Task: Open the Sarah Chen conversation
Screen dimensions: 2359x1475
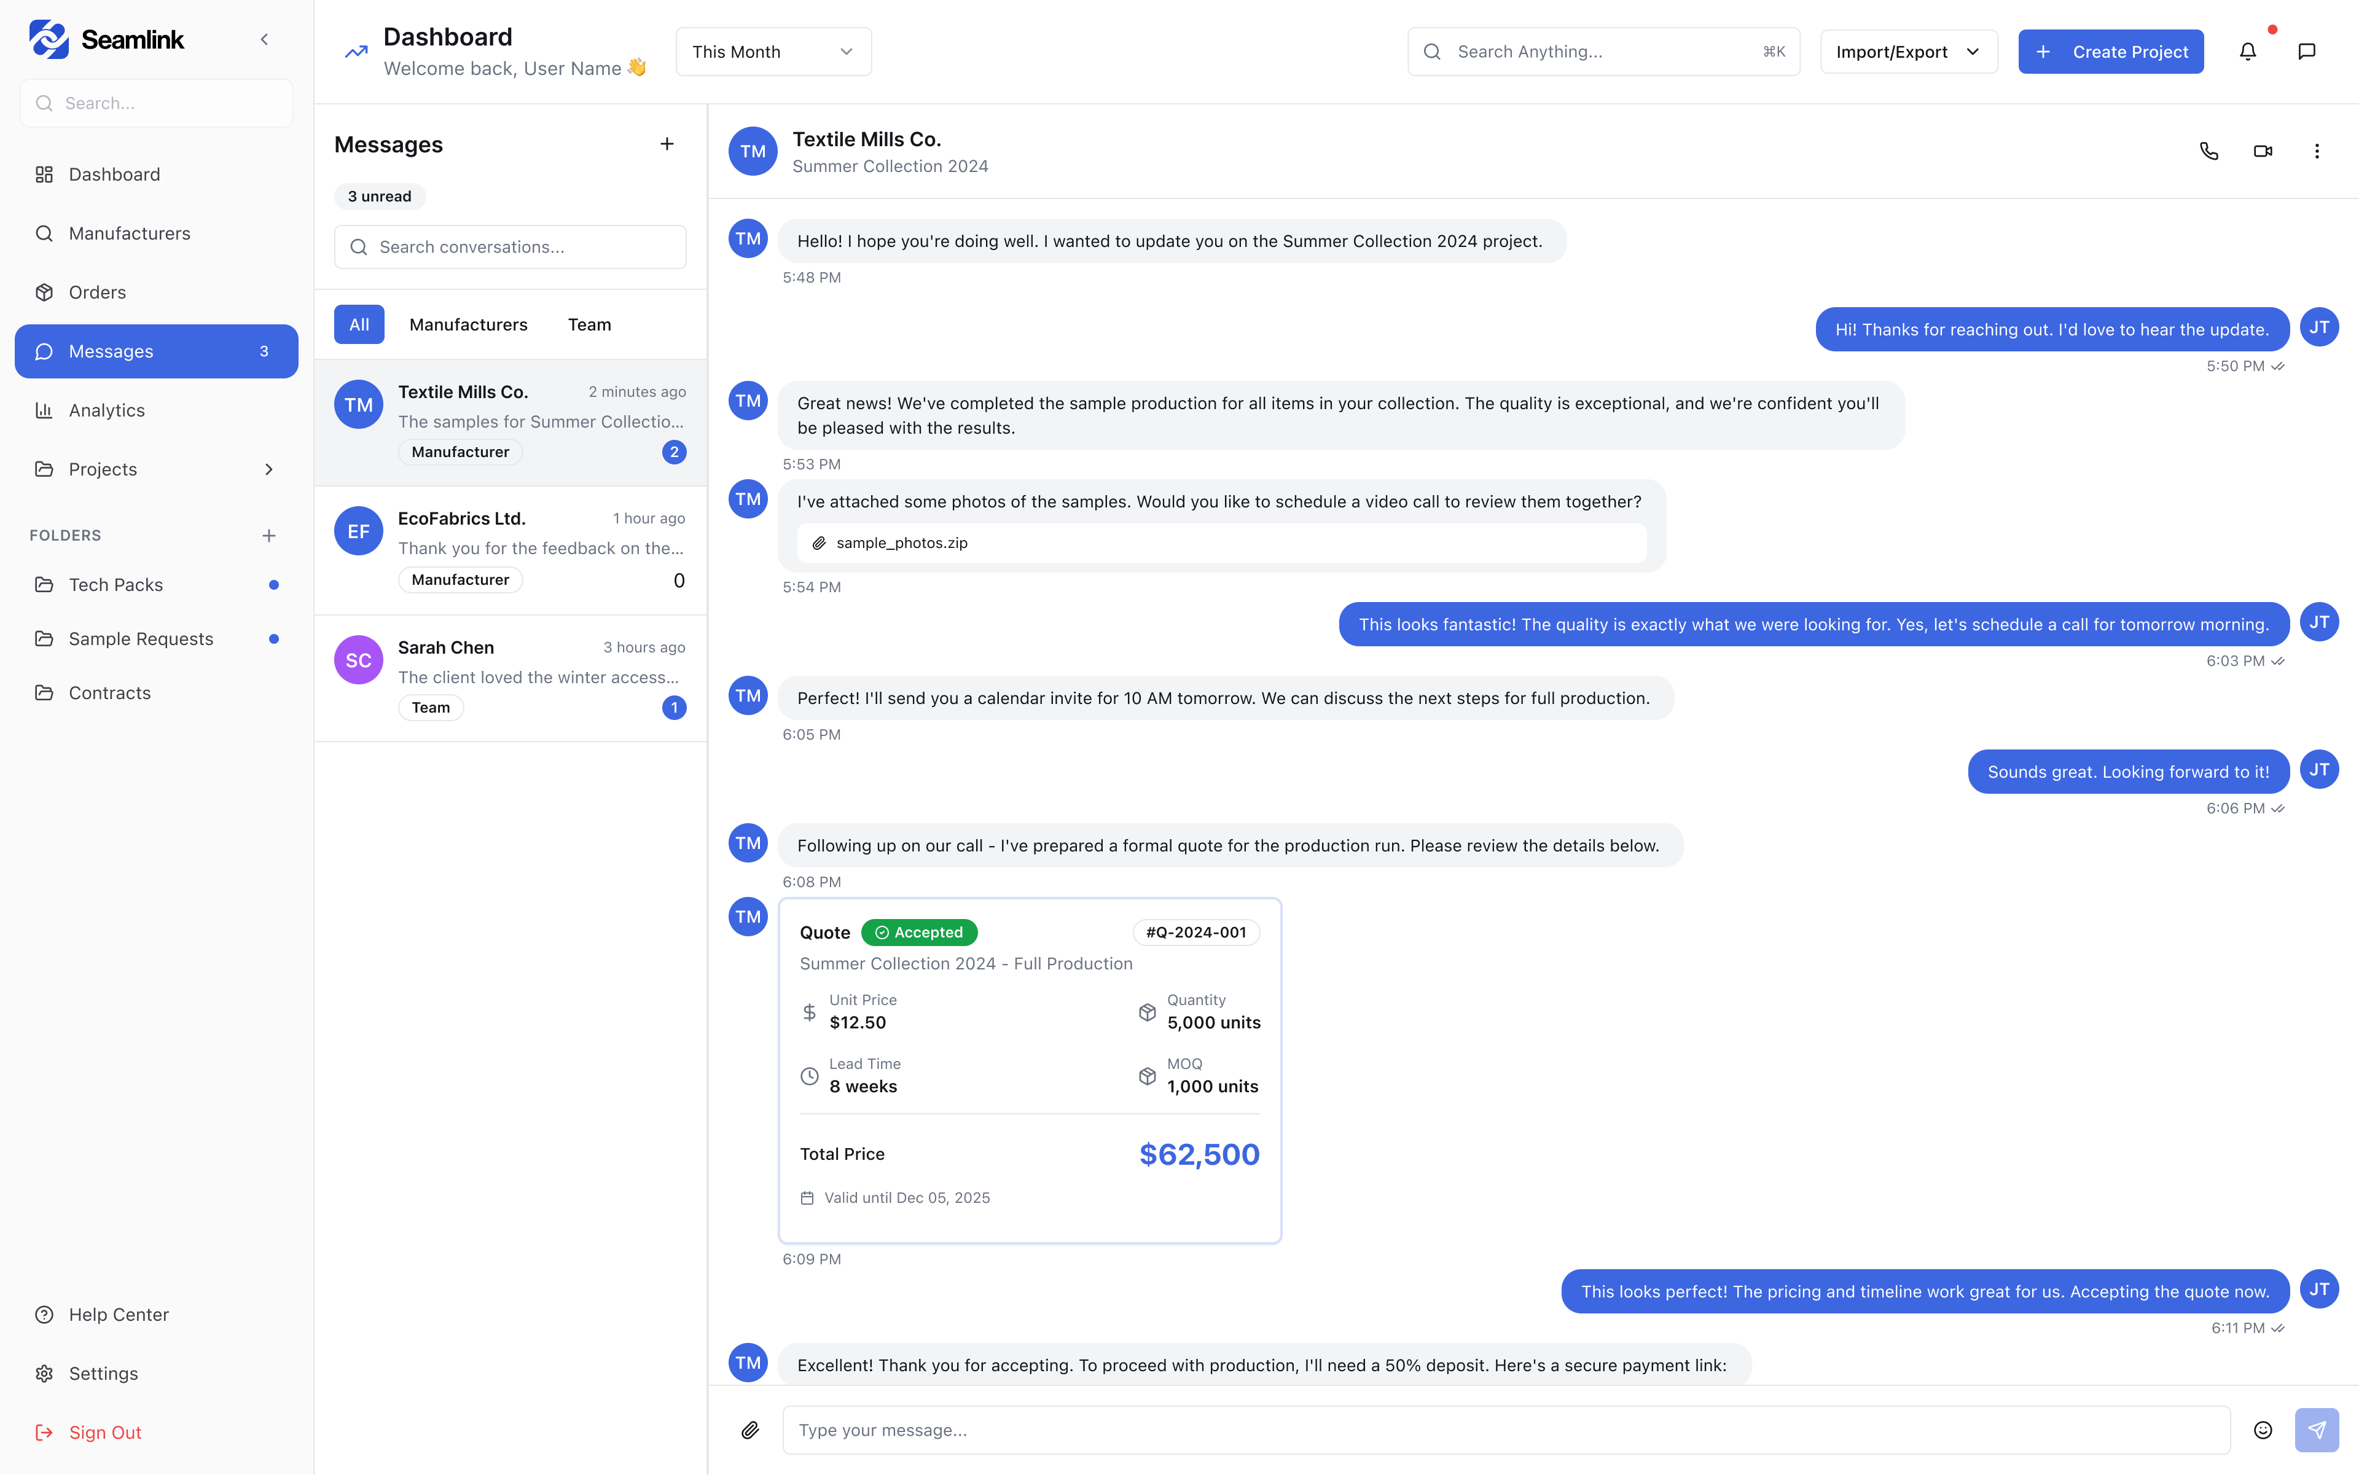Action: (511, 678)
